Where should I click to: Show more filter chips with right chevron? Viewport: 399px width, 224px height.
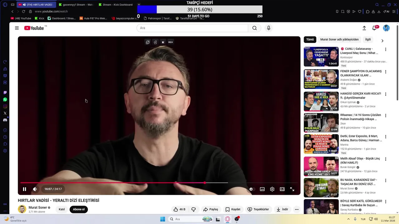[382, 41]
